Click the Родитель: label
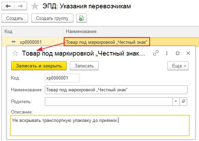The height and width of the screenshot is (141, 199). [x=22, y=101]
